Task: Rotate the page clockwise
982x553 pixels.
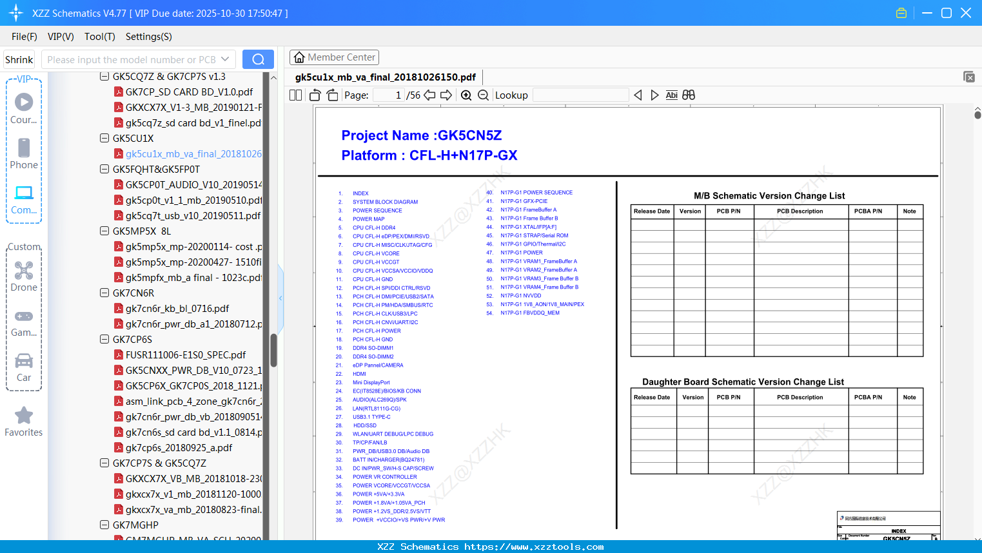Action: [x=332, y=95]
